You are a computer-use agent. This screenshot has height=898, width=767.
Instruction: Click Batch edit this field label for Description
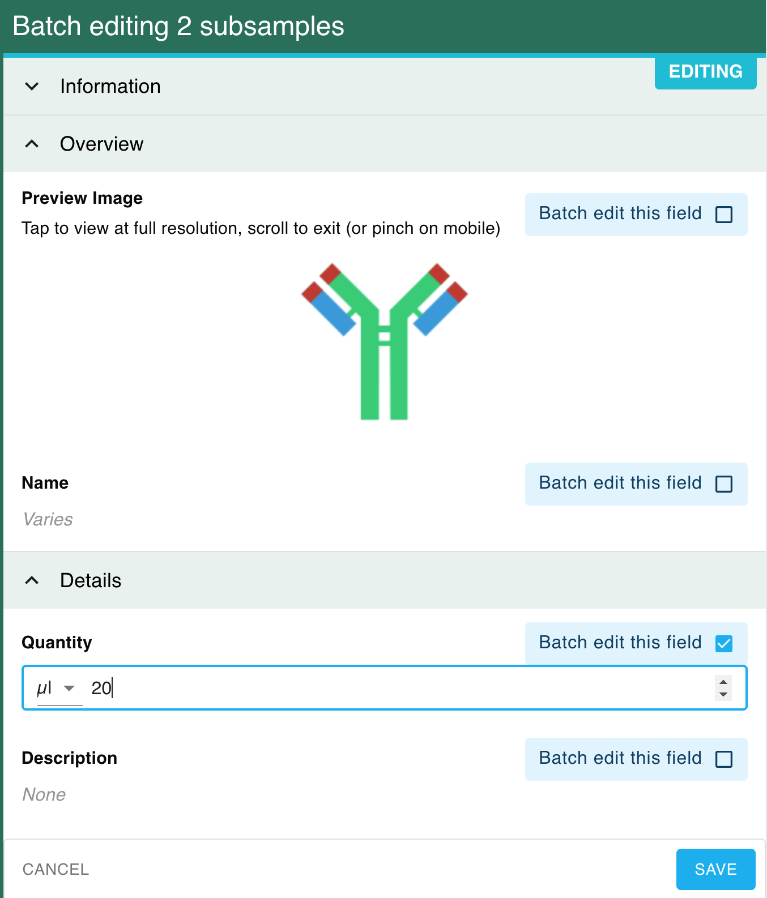point(620,758)
